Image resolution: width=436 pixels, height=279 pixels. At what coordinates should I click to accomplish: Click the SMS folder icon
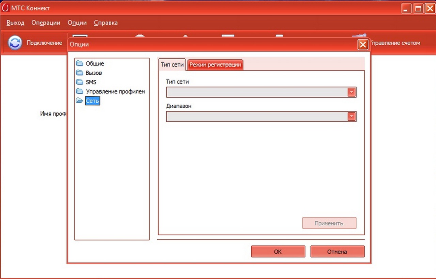[79, 82]
